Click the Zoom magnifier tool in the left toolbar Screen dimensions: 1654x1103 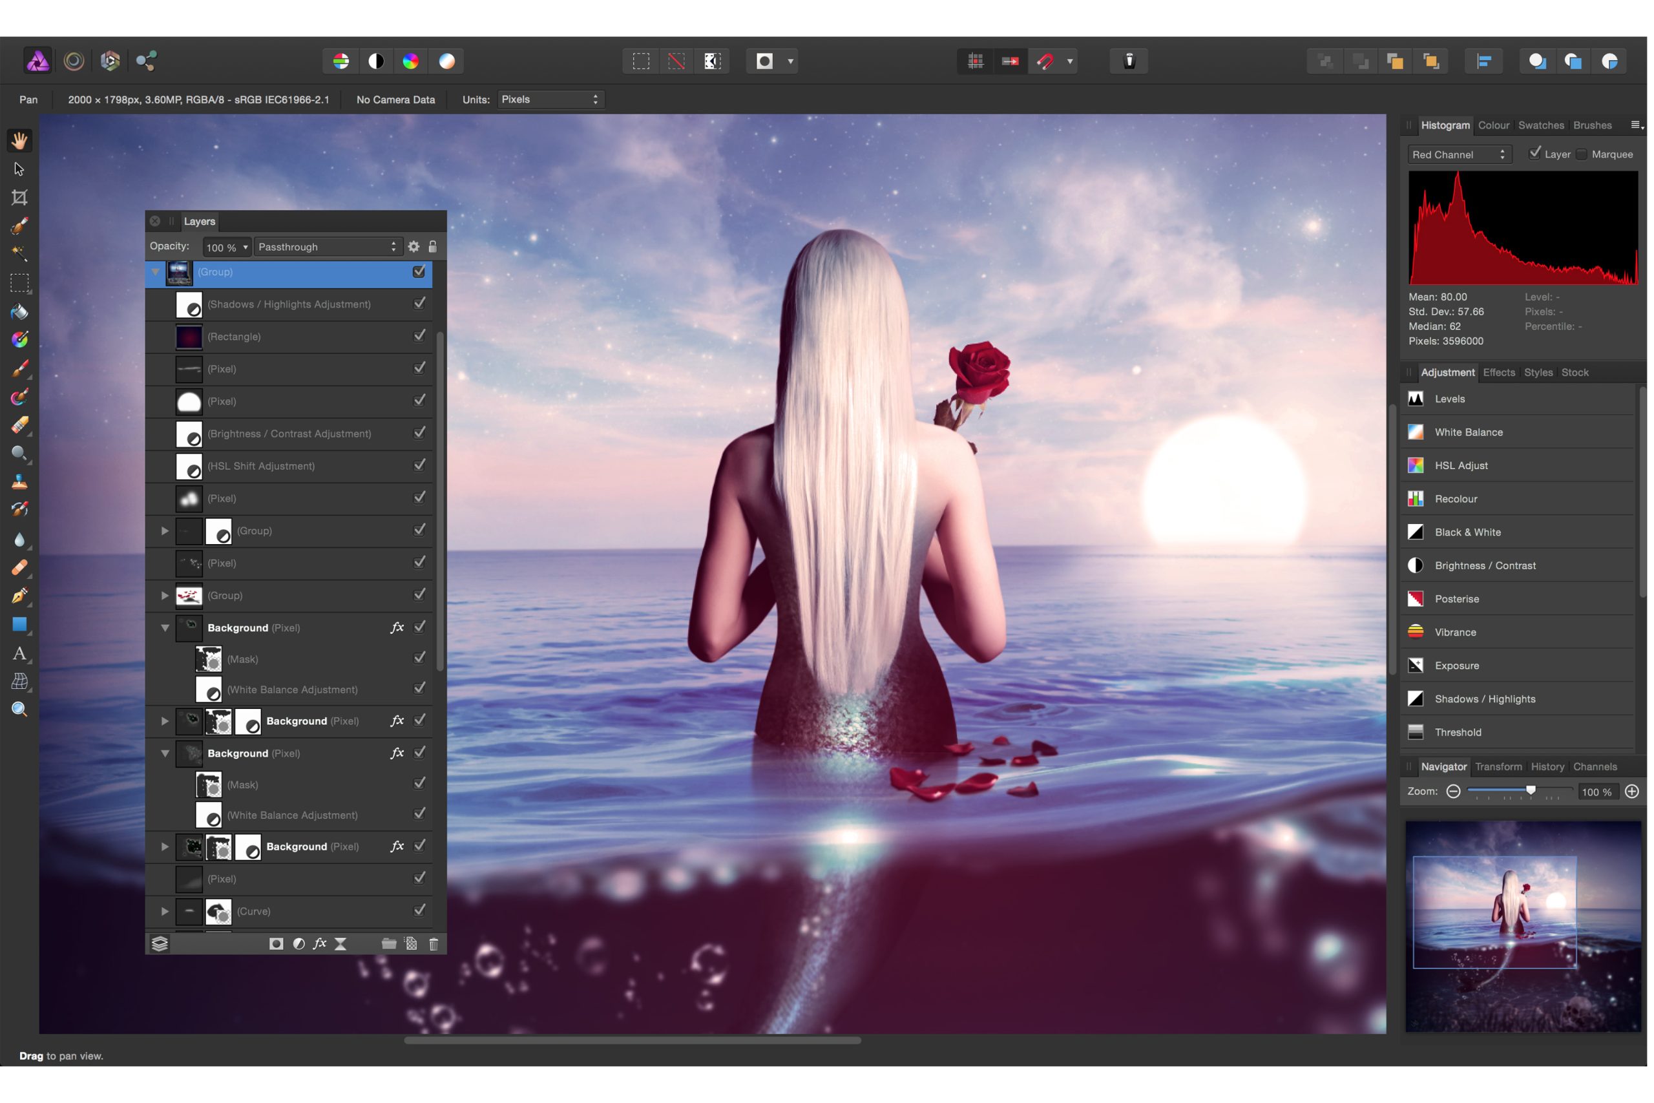[x=19, y=709]
